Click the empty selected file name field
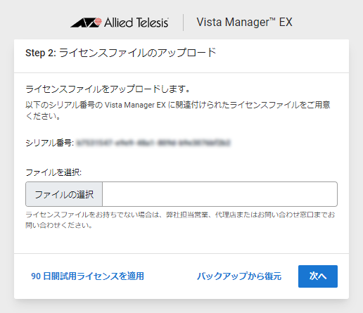This screenshot has height=313, width=363. tap(219, 194)
